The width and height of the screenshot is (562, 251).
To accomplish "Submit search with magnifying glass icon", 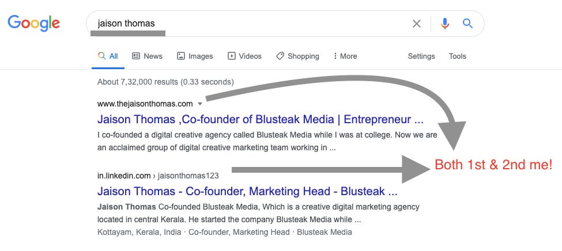I will point(467,24).
